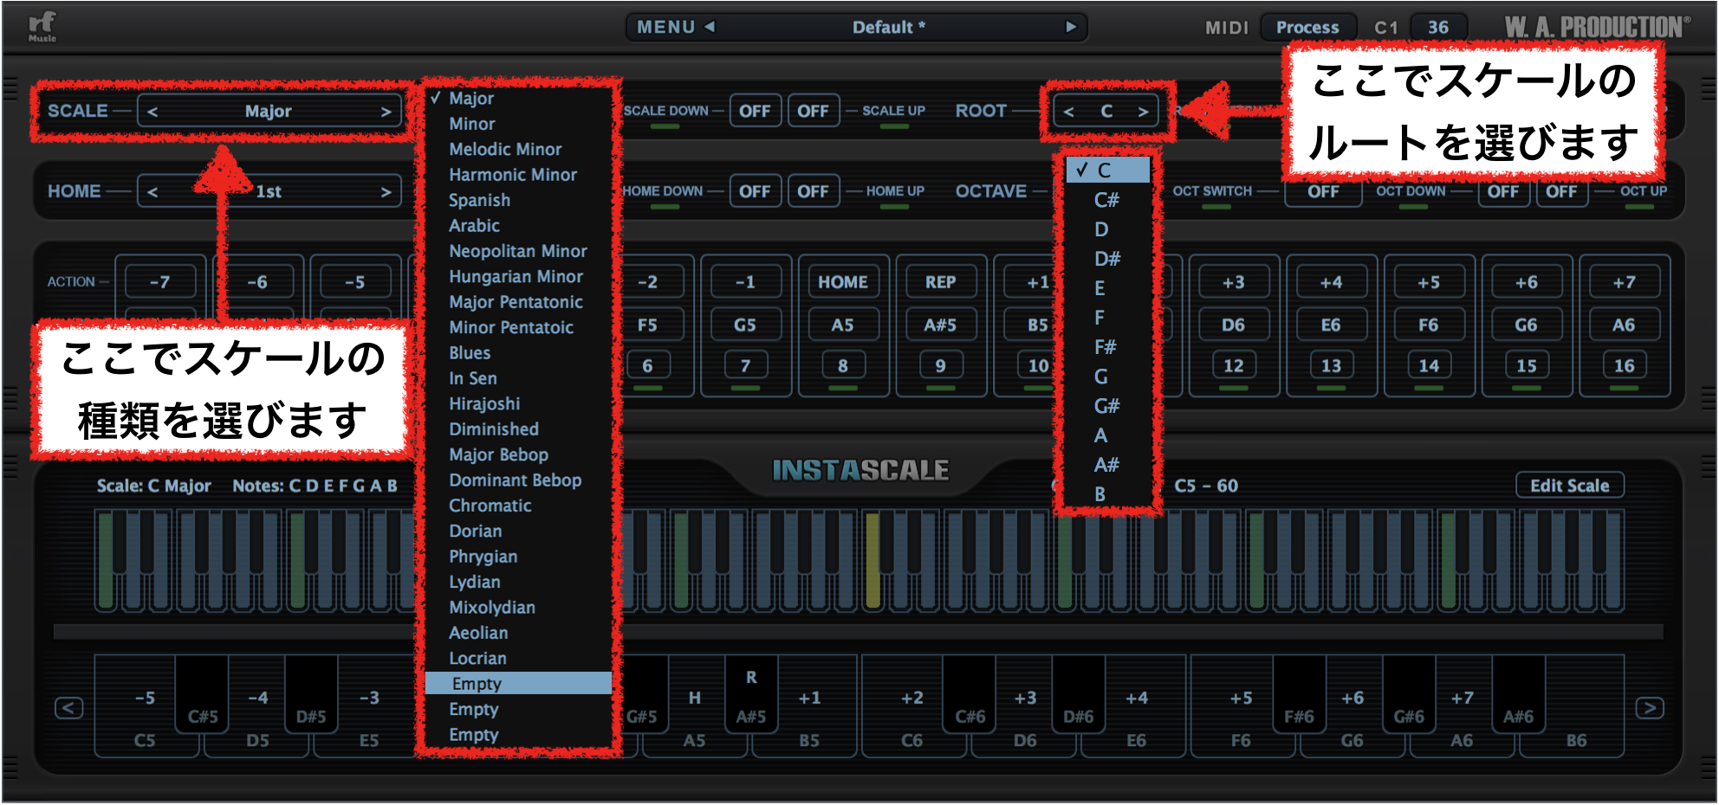Image resolution: width=1719 pixels, height=805 pixels.
Task: Toggle HOME DOWN OFF switch
Action: click(x=755, y=191)
